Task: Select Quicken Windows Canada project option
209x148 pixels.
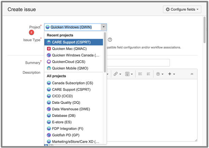Action: pos(75,55)
